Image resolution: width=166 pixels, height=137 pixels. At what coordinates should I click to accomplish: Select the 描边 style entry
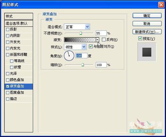coord(19,99)
